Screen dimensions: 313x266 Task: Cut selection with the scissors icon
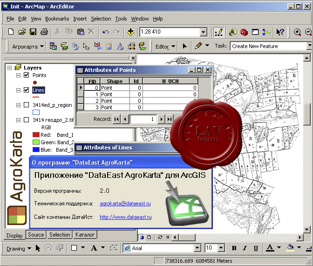[58, 32]
